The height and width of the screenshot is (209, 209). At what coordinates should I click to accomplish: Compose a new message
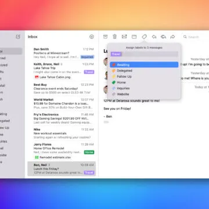pyautogui.click(x=18, y=37)
